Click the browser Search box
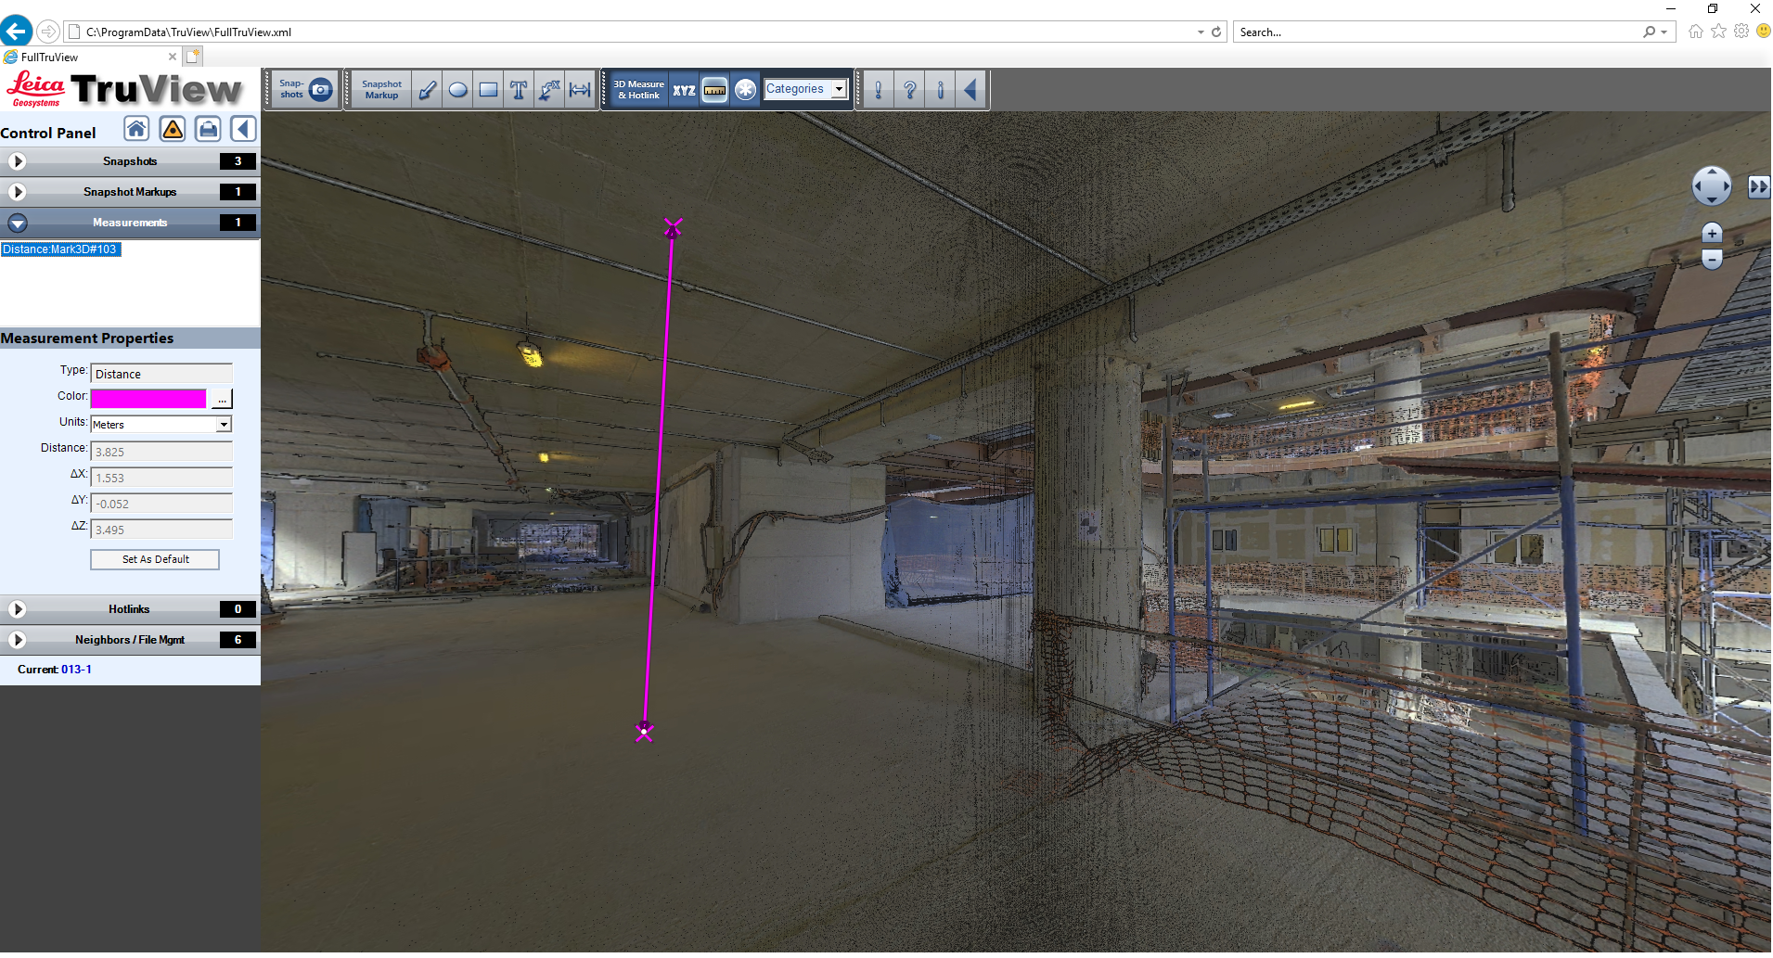This screenshot has width=1773, height=958. click(x=1438, y=32)
